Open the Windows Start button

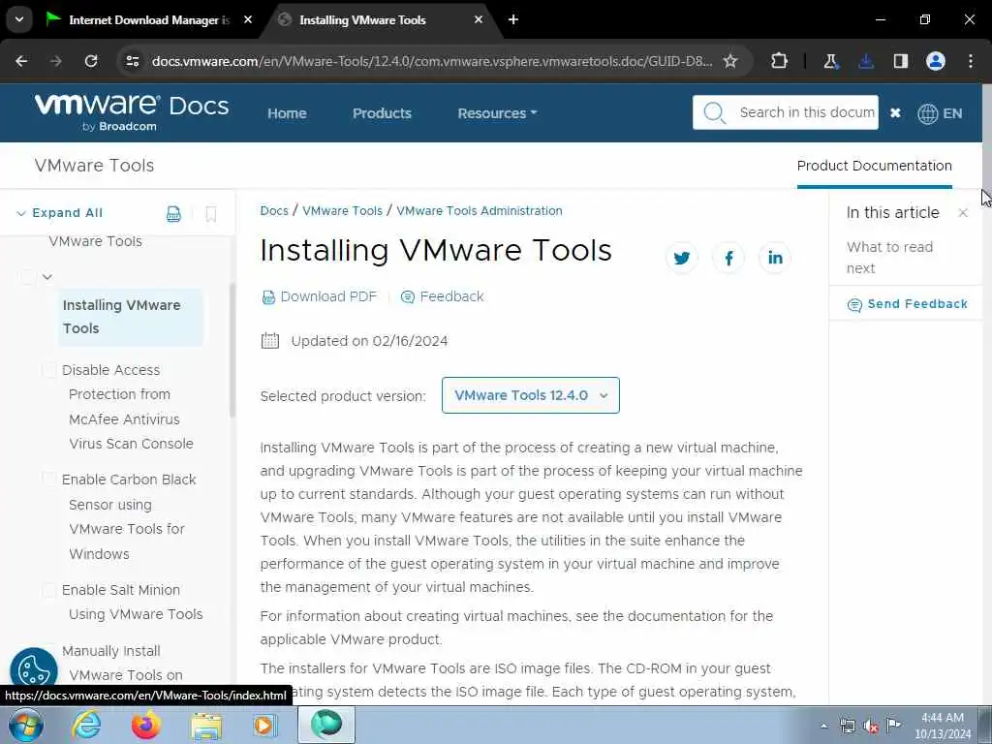tap(26, 725)
